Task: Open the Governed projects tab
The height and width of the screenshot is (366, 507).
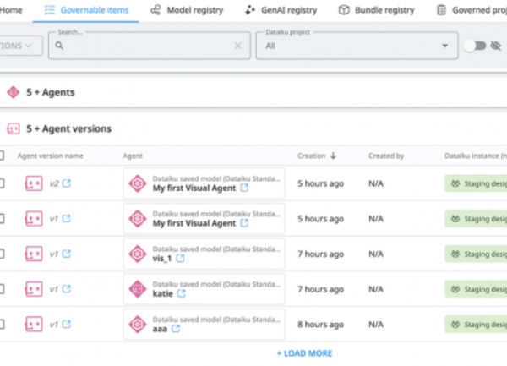Action: click(x=472, y=10)
